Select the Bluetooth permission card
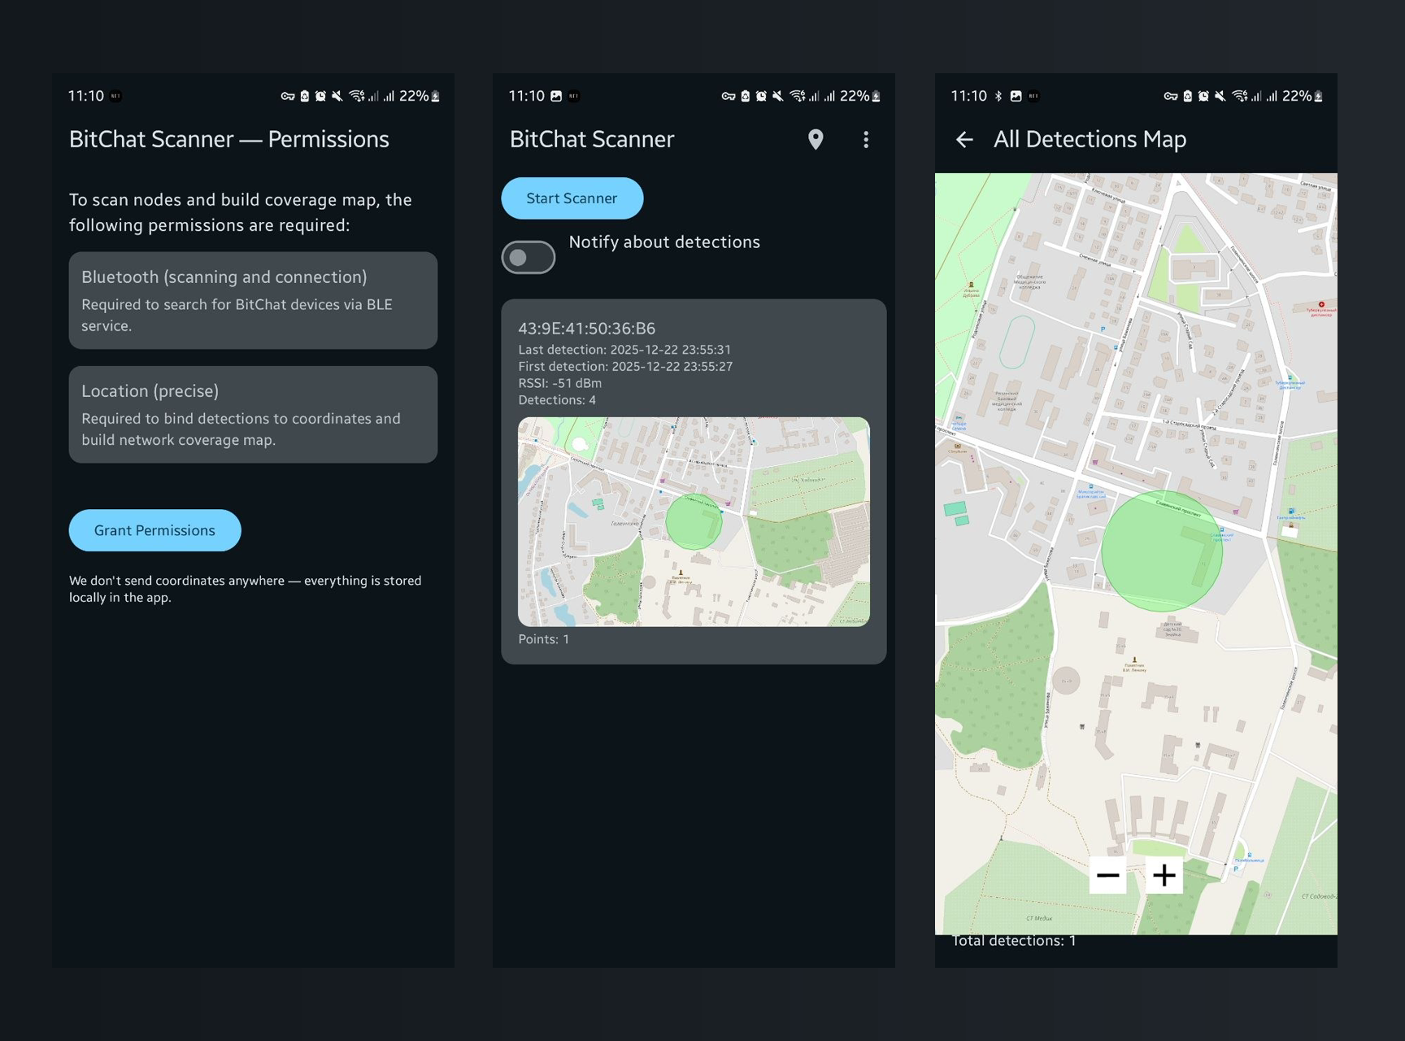1405x1041 pixels. [x=253, y=300]
